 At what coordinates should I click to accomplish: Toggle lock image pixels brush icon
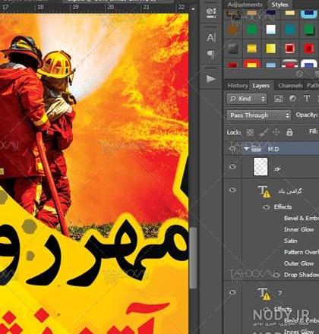point(264,132)
